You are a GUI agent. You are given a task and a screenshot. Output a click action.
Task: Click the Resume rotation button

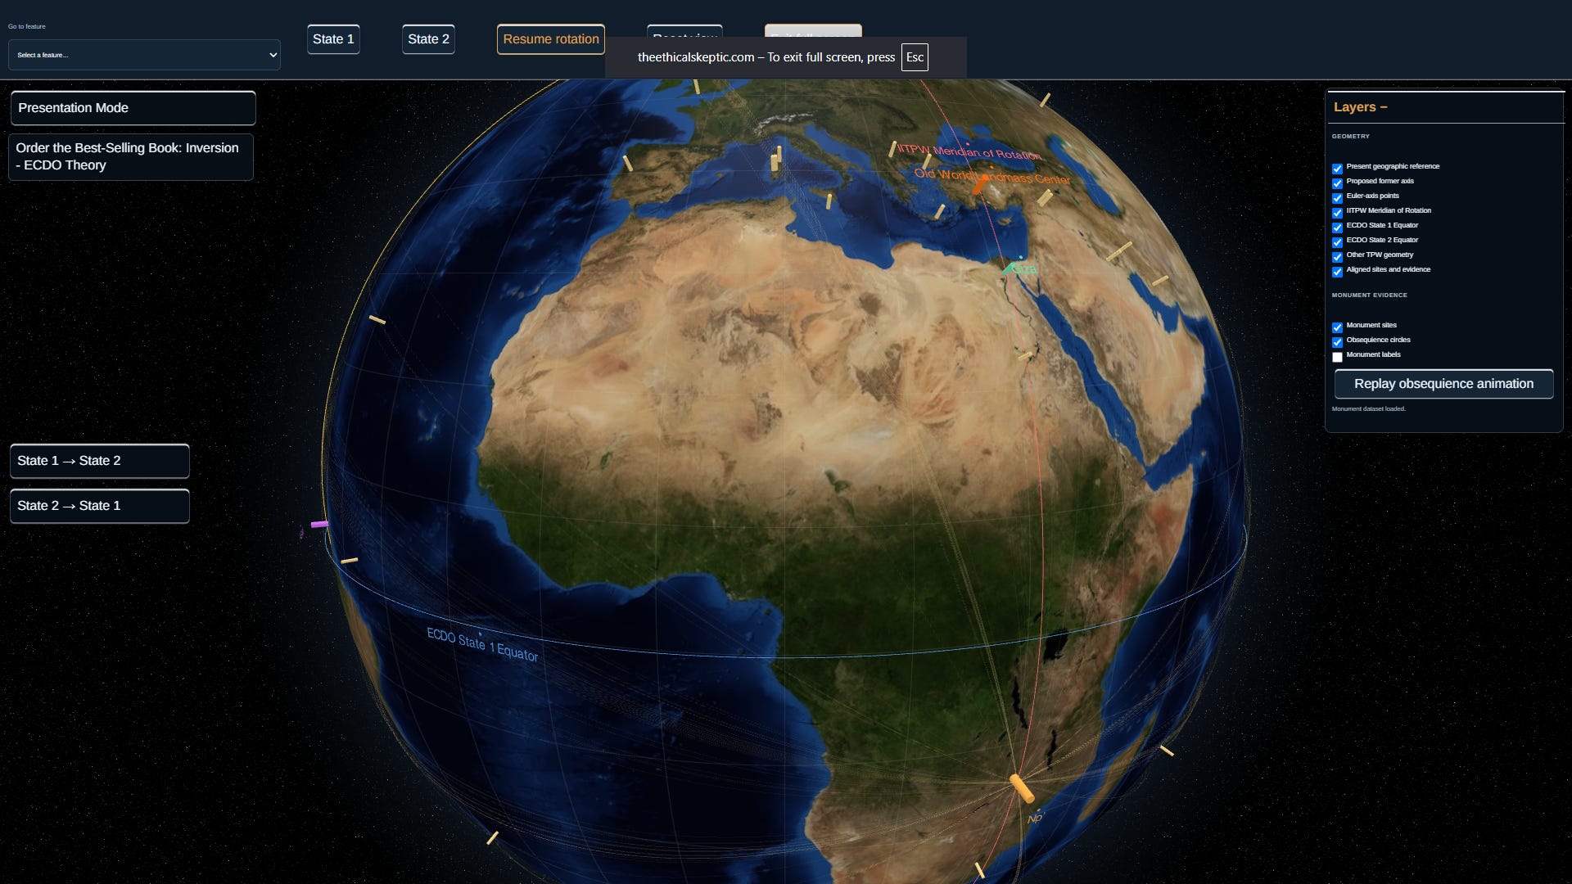point(551,39)
